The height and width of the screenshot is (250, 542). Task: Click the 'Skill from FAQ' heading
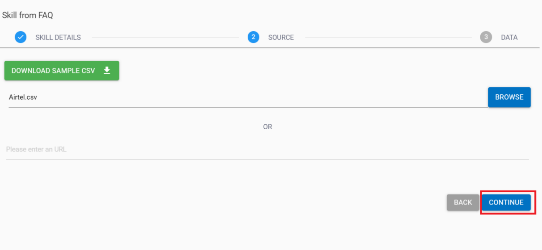(x=28, y=15)
